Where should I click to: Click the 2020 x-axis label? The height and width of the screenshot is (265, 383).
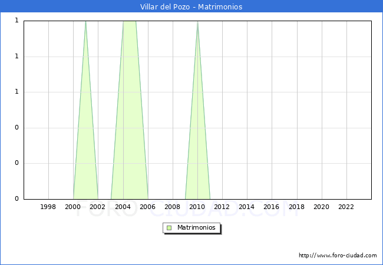click(322, 207)
